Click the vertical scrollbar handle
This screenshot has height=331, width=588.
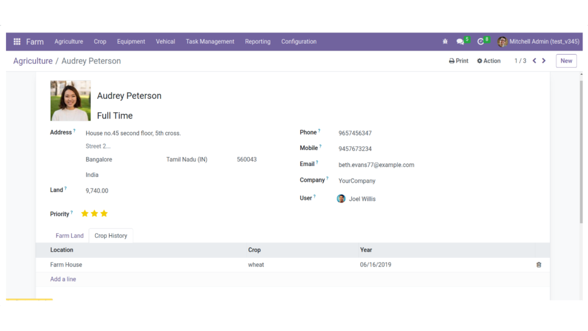[581, 152]
